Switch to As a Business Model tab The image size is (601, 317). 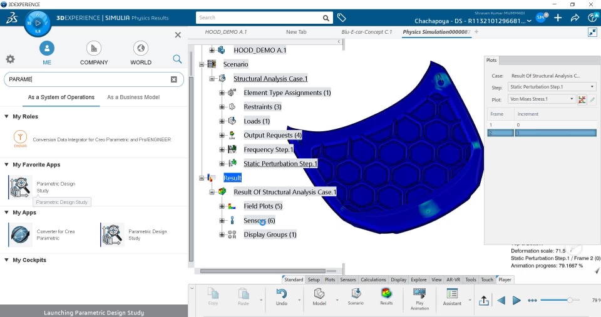coord(133,98)
